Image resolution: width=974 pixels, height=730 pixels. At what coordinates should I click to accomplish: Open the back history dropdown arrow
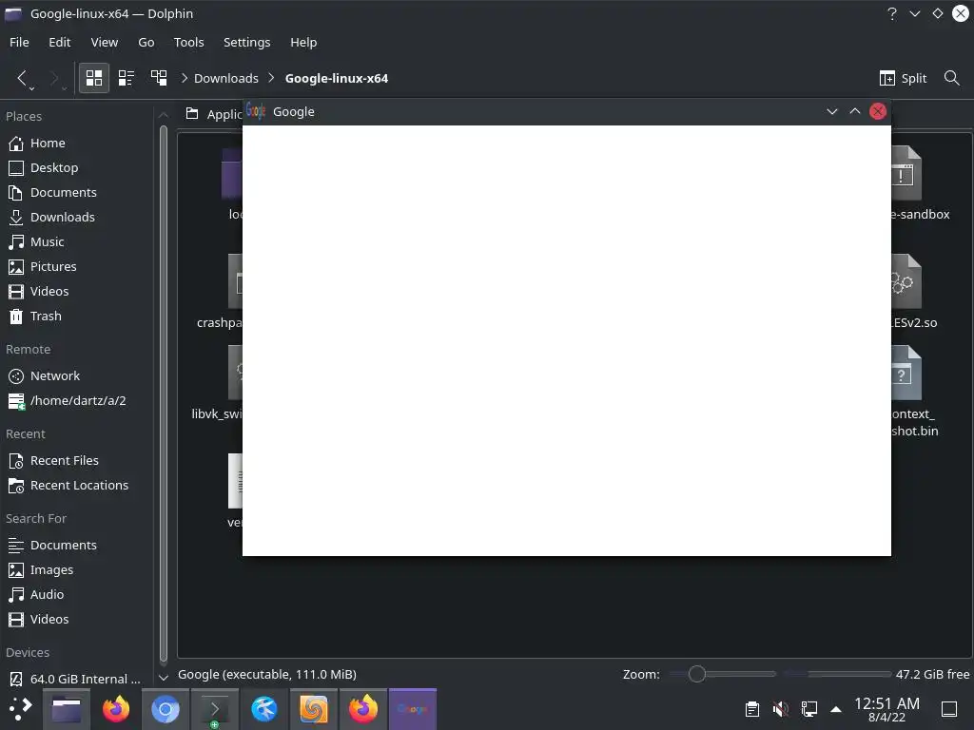coord(31,88)
